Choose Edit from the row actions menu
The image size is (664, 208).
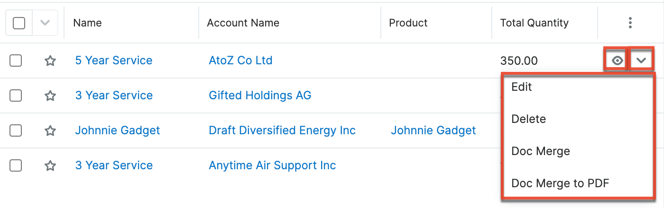tap(522, 87)
